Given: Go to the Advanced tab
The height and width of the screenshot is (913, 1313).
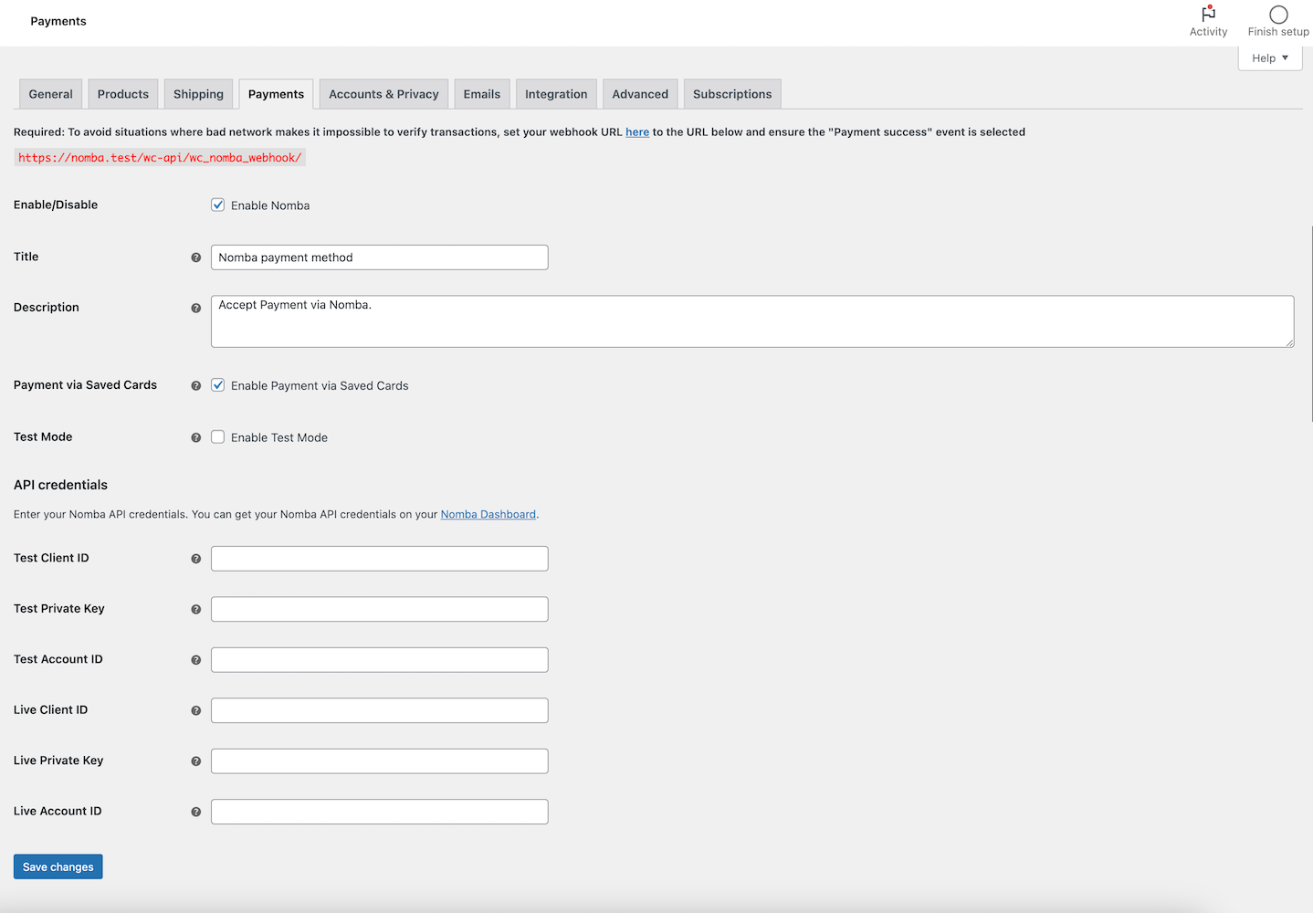Looking at the screenshot, I should [x=640, y=94].
